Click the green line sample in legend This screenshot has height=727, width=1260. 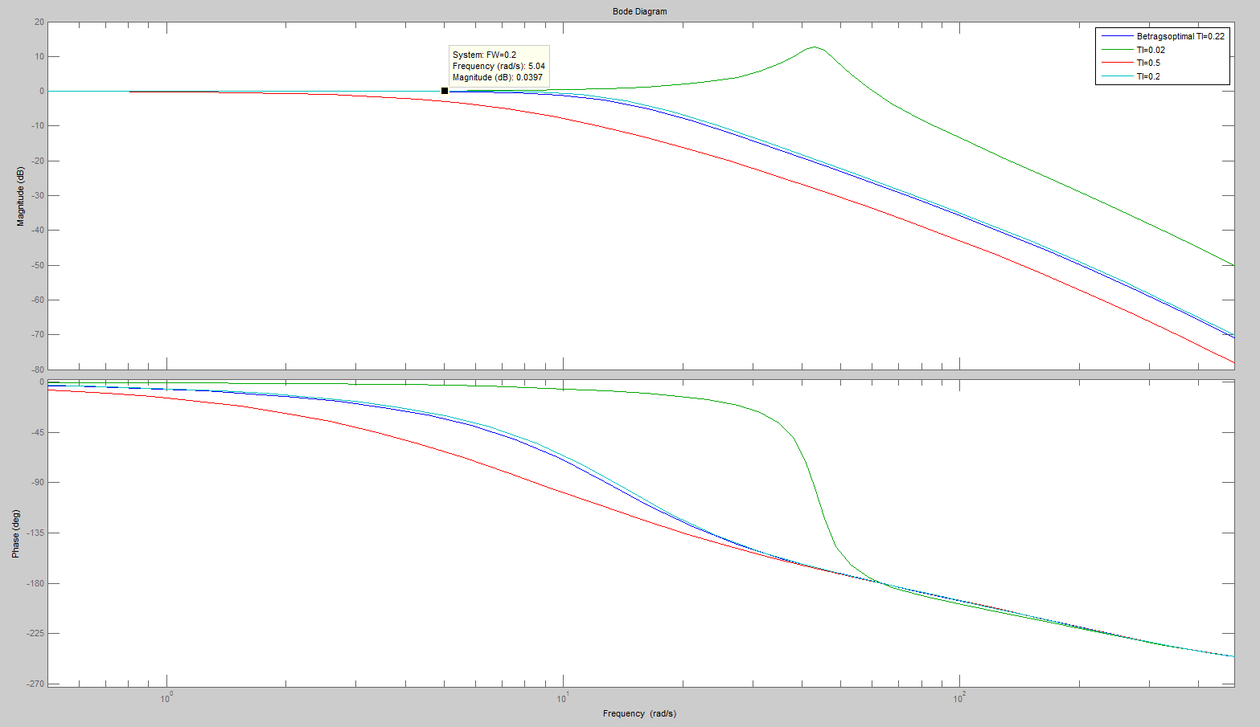[1116, 50]
